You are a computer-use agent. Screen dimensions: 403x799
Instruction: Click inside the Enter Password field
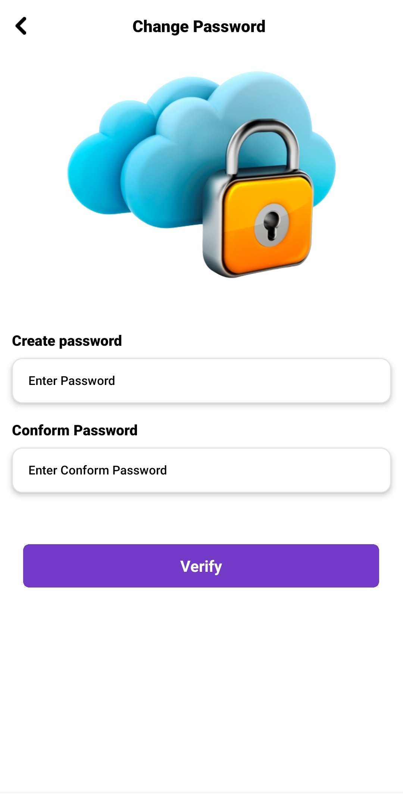coord(201,380)
